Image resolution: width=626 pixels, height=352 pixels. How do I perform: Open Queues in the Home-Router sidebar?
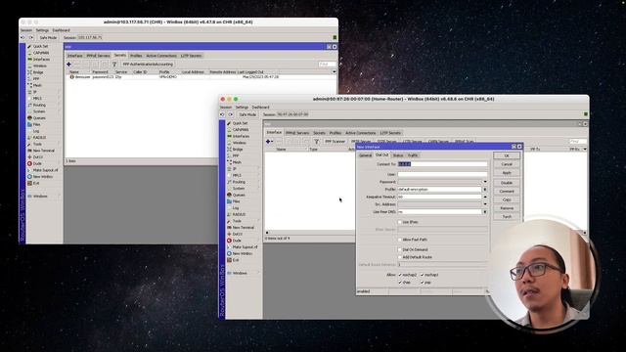click(x=239, y=195)
